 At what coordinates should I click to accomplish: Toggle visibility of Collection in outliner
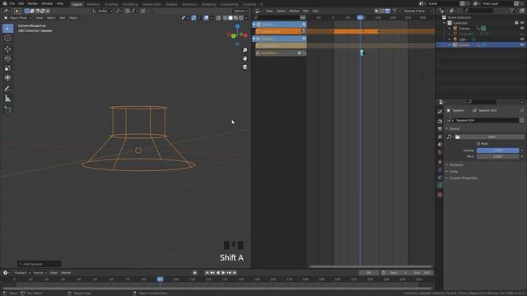click(x=522, y=23)
